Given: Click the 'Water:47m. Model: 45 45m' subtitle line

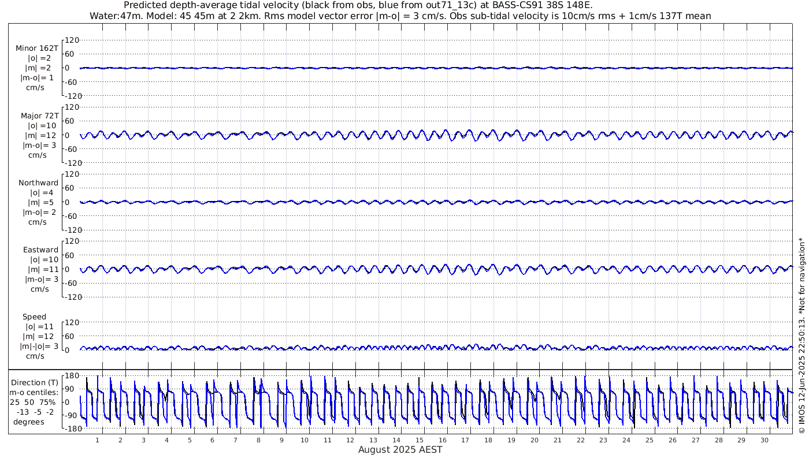Looking at the screenshot, I should click(x=400, y=16).
